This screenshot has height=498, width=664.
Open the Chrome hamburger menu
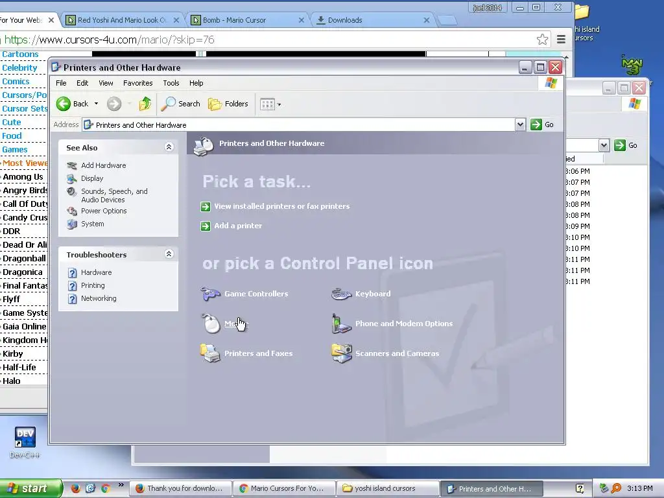561,40
